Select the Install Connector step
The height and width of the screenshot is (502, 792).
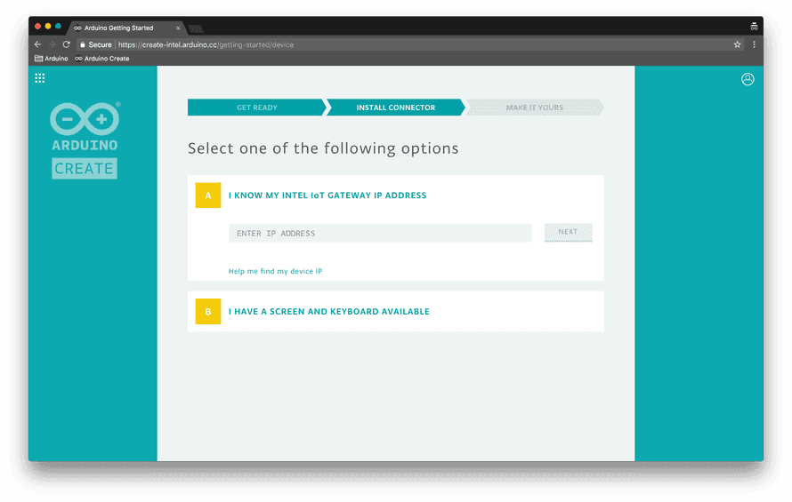coord(395,108)
